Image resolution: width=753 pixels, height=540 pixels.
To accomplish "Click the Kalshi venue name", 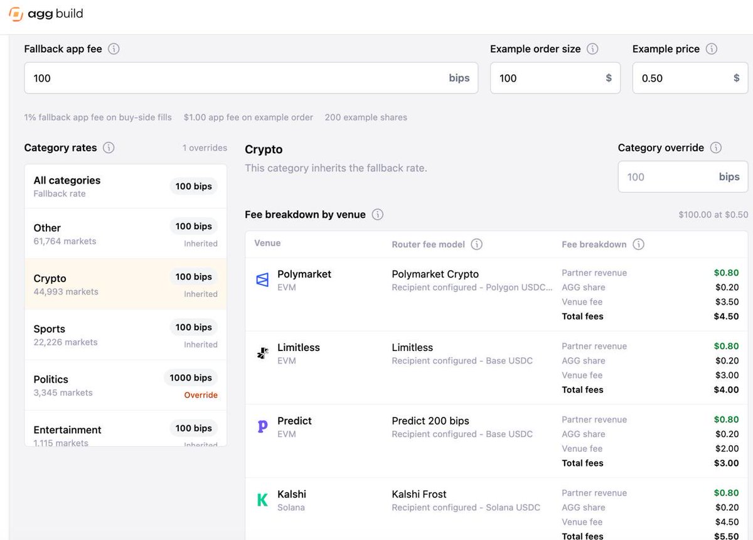I will pos(292,495).
